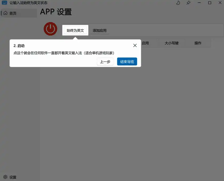Click the APP 设置 page heading
This screenshot has height=181, width=224.
pos(56,12)
